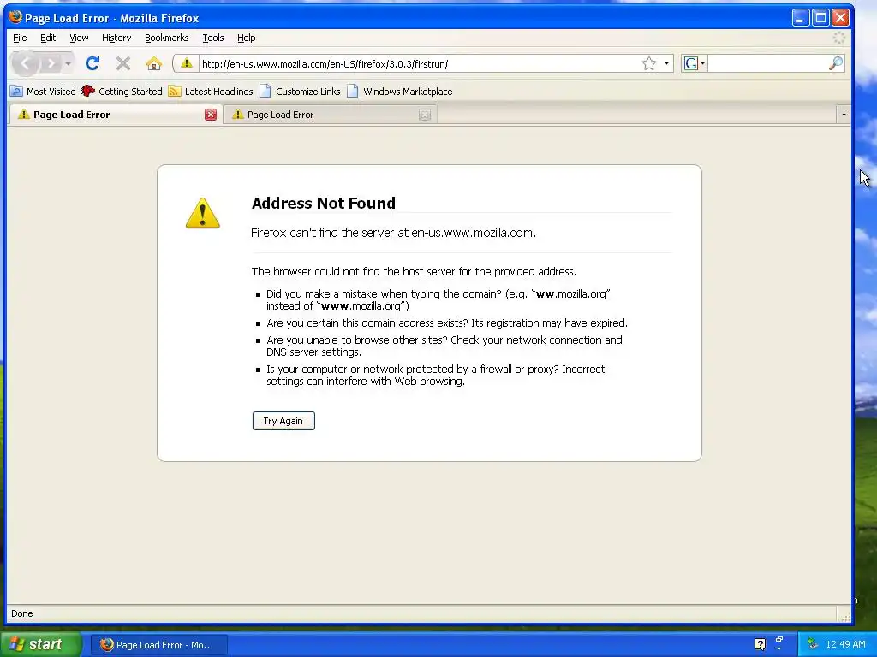Click the URL address field
Viewport: 877px width, 657px height.
coord(418,63)
